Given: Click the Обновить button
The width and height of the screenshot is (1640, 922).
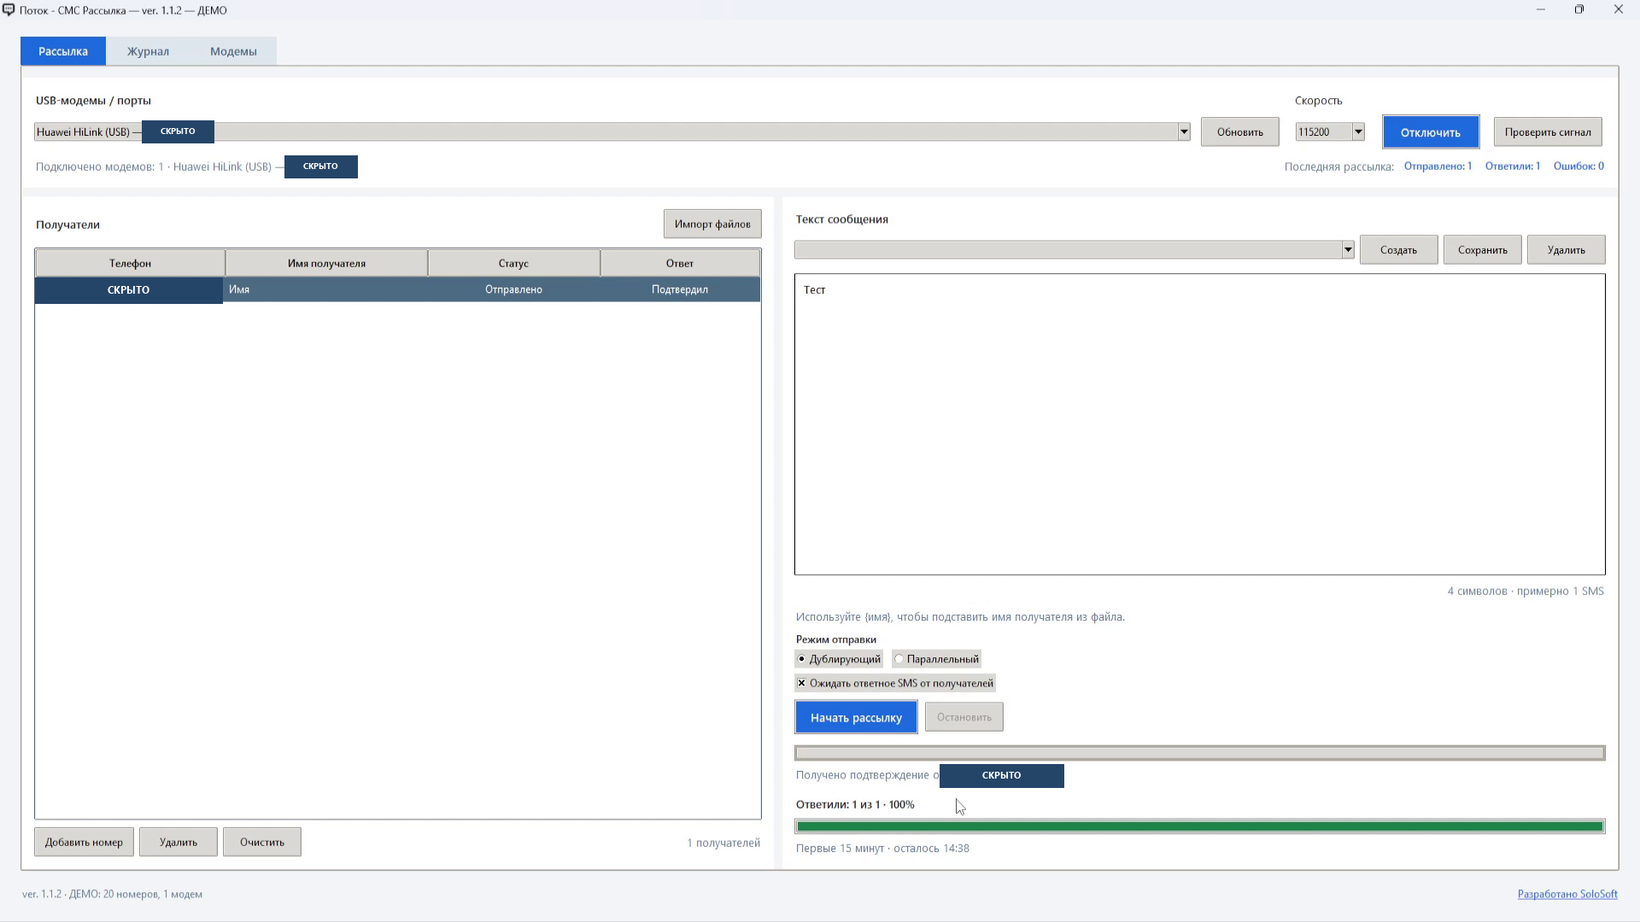Looking at the screenshot, I should 1239,131.
